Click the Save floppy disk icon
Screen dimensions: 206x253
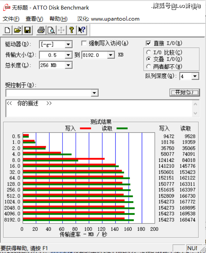coord(28,30)
